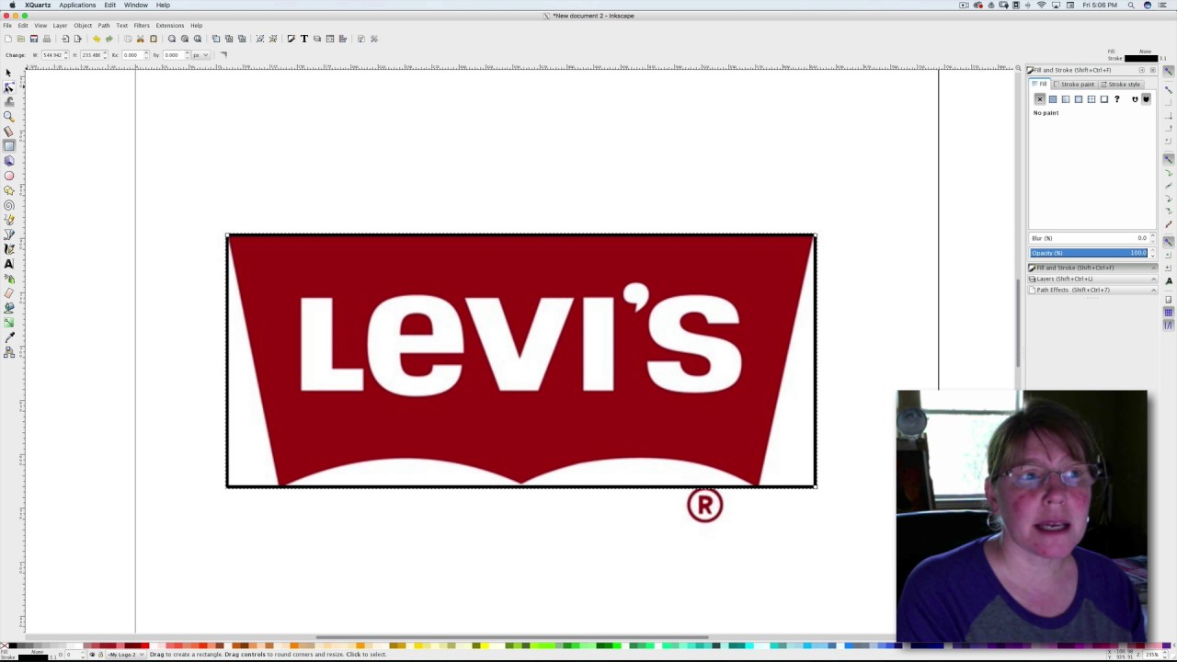Image resolution: width=1177 pixels, height=662 pixels.
Task: Click the Cut scissors icon
Action: tap(141, 39)
